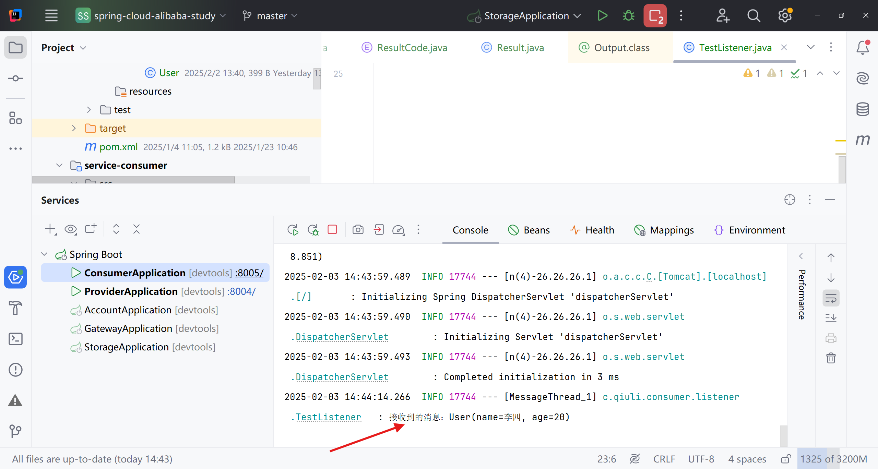Click the Stop service red square icon

tap(332, 230)
